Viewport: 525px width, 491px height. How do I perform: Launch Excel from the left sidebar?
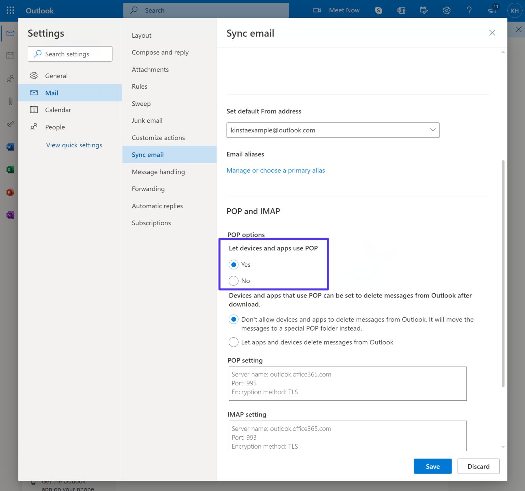click(x=10, y=169)
